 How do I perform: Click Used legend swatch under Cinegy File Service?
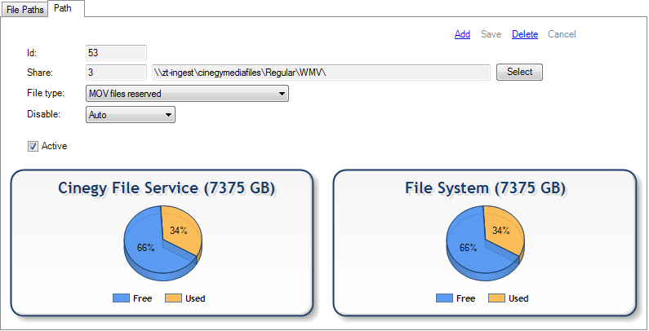(173, 298)
